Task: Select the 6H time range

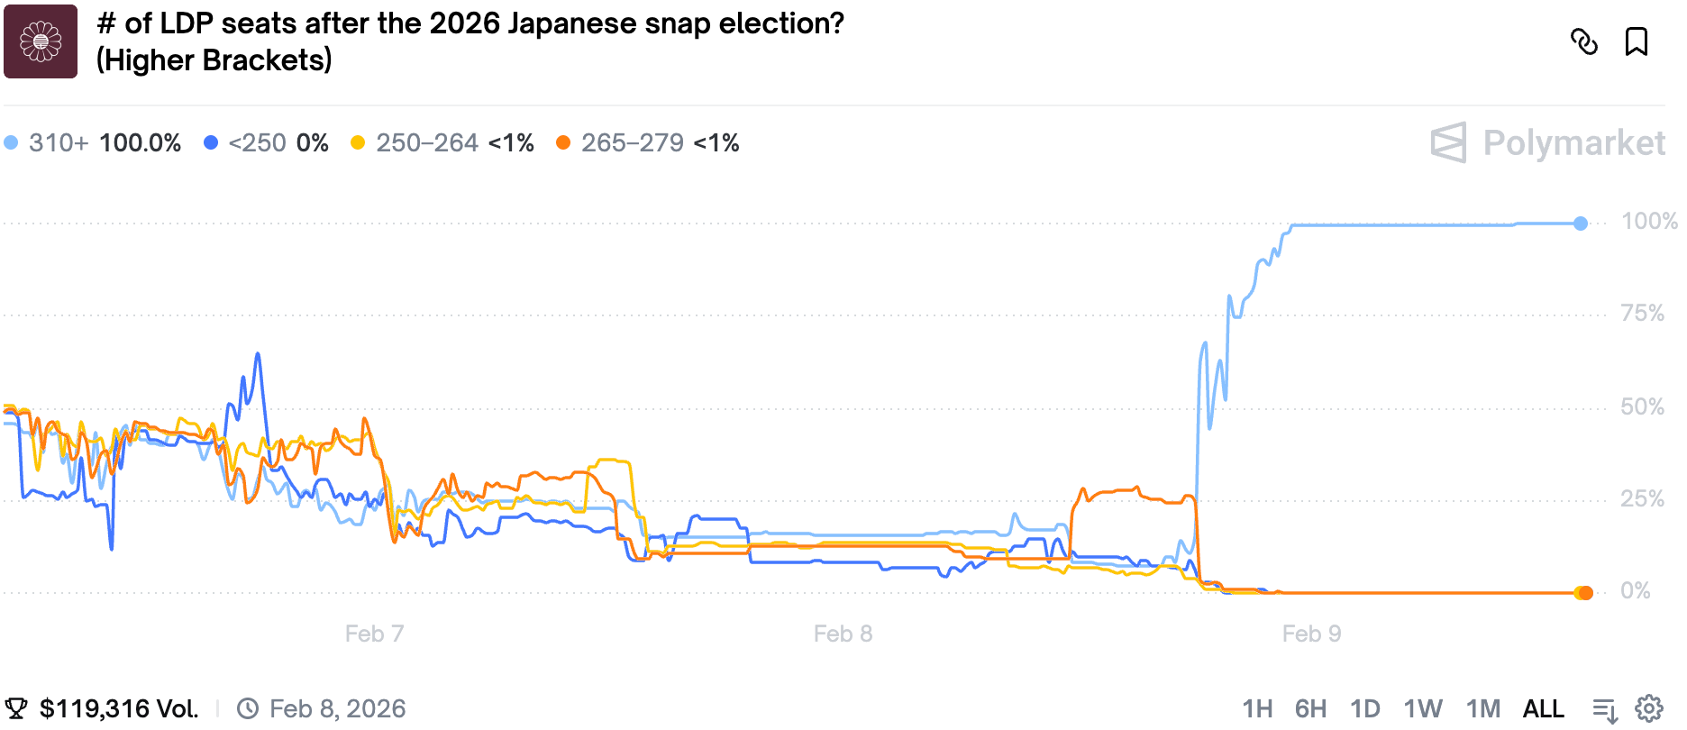Action: click(x=1310, y=709)
